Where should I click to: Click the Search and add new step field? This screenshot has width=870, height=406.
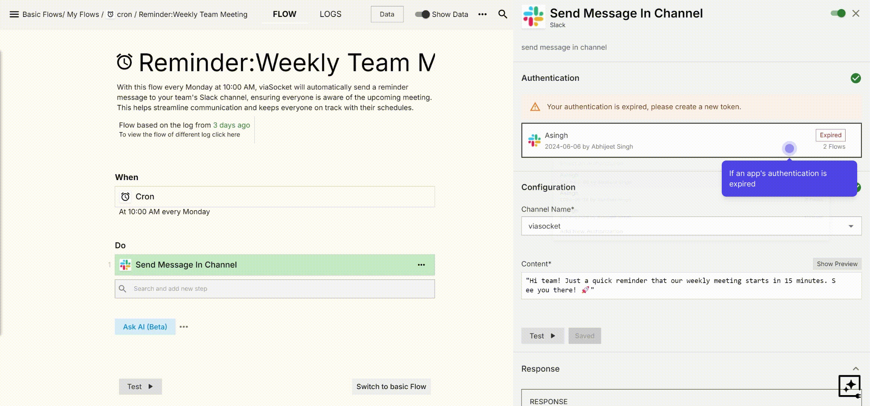275,289
